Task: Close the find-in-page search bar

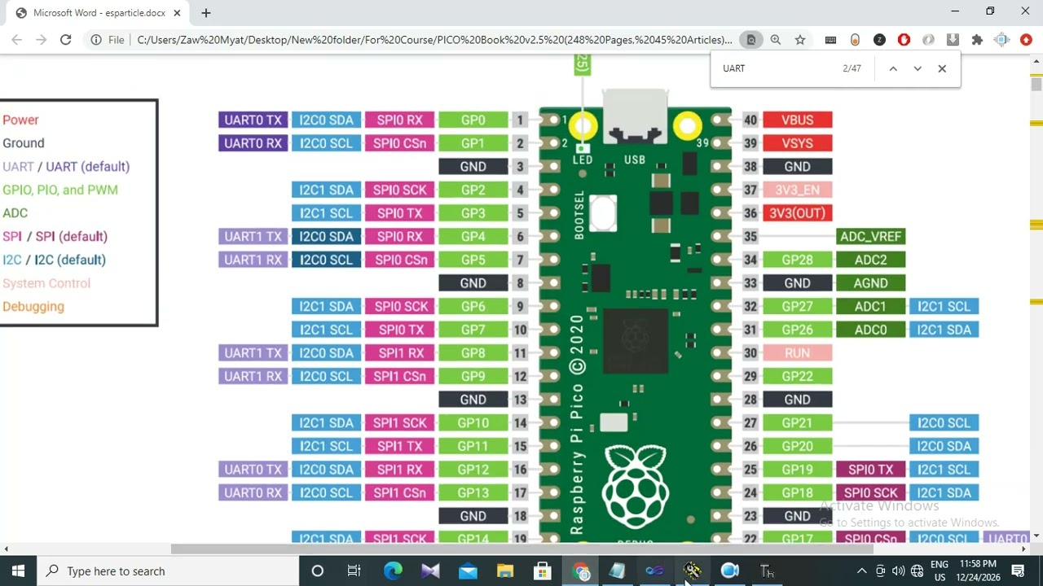Action: coord(942,68)
